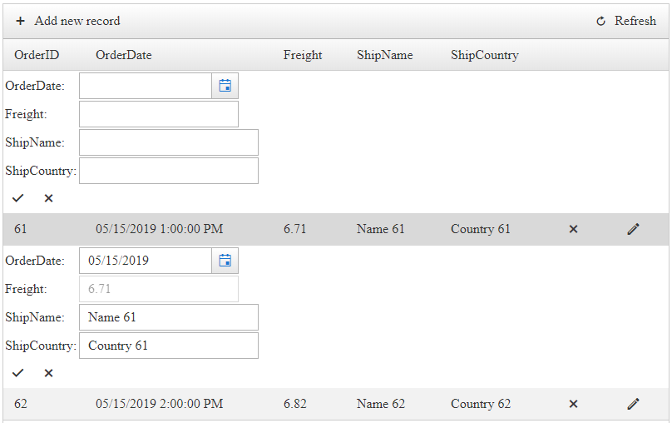Click the plus icon to add new record
This screenshot has height=423, width=672.
coord(21,21)
